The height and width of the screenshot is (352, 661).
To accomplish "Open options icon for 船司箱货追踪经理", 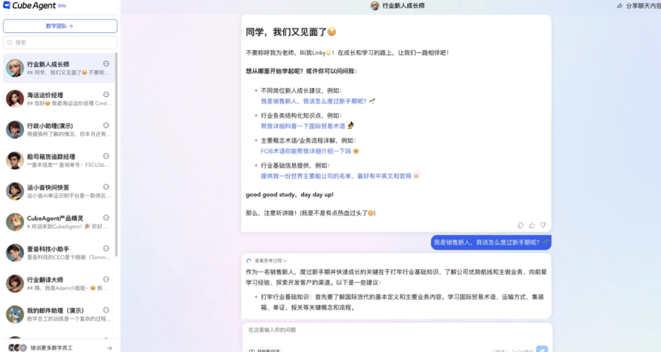I will pyautogui.click(x=106, y=156).
